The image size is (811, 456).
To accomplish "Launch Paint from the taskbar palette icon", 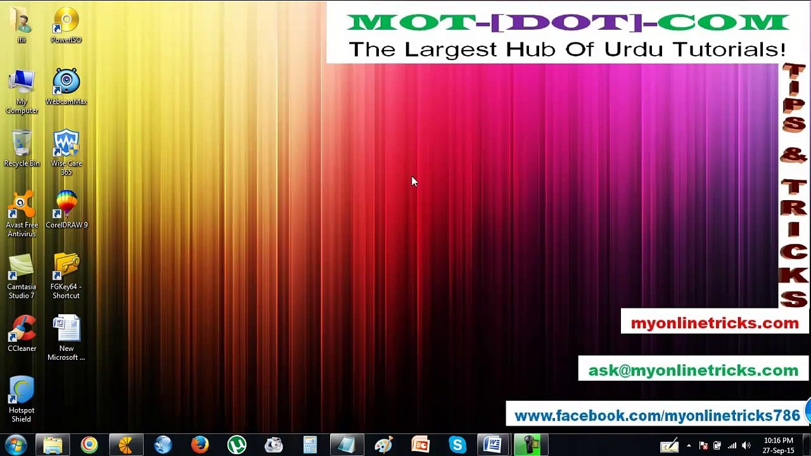I will point(383,445).
